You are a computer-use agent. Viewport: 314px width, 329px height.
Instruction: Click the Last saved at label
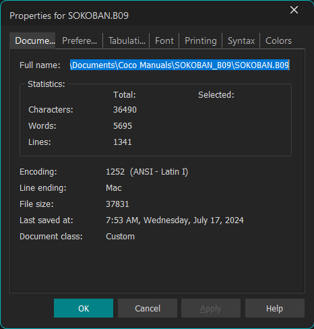tap(46, 220)
